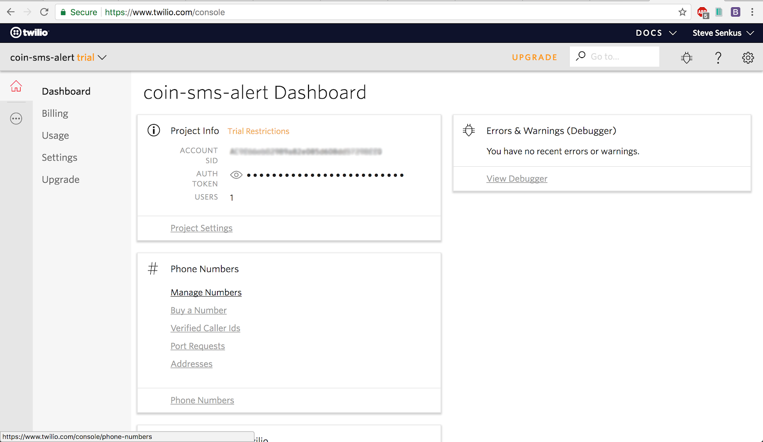763x442 pixels.
Task: Click the hidden auth token dots
Action: [x=325, y=175]
